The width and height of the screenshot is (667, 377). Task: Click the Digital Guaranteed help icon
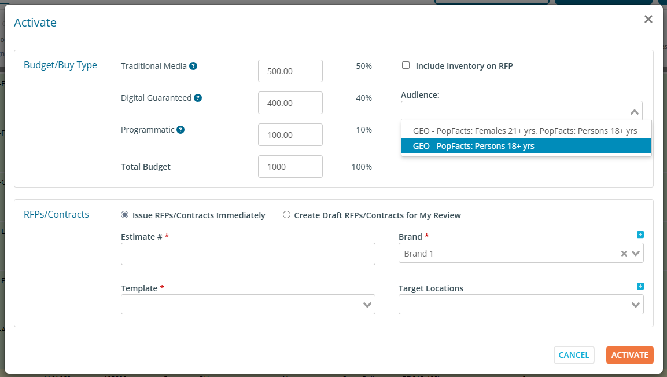tap(198, 98)
